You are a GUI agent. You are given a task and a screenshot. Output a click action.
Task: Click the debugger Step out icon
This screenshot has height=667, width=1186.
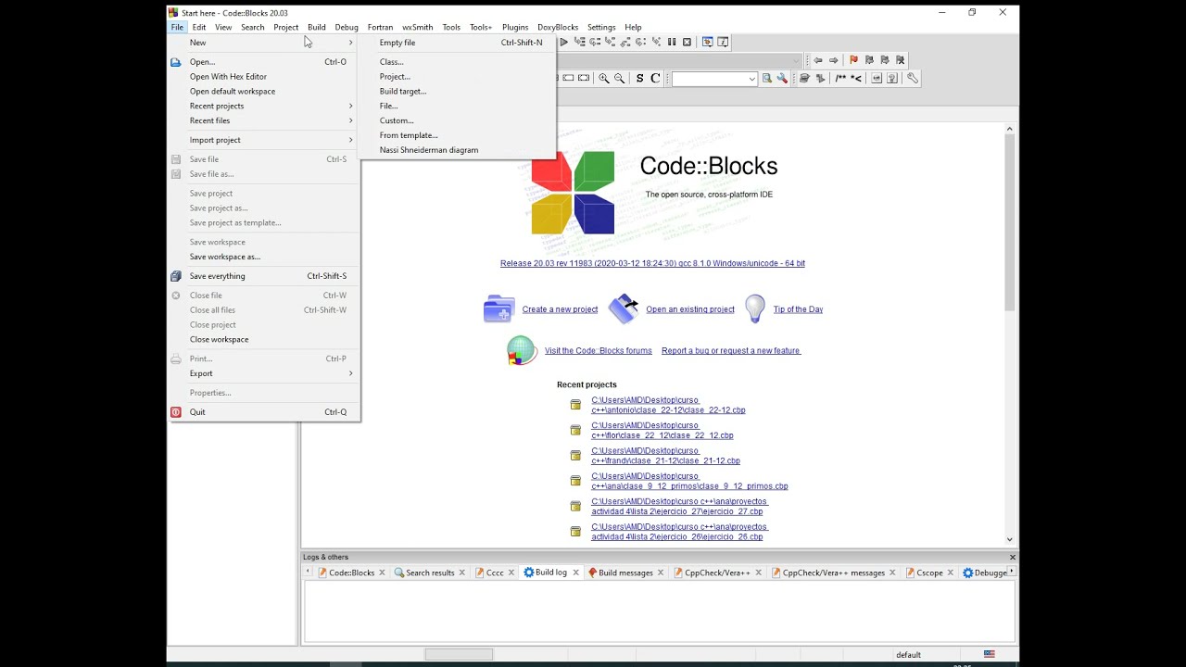625,42
